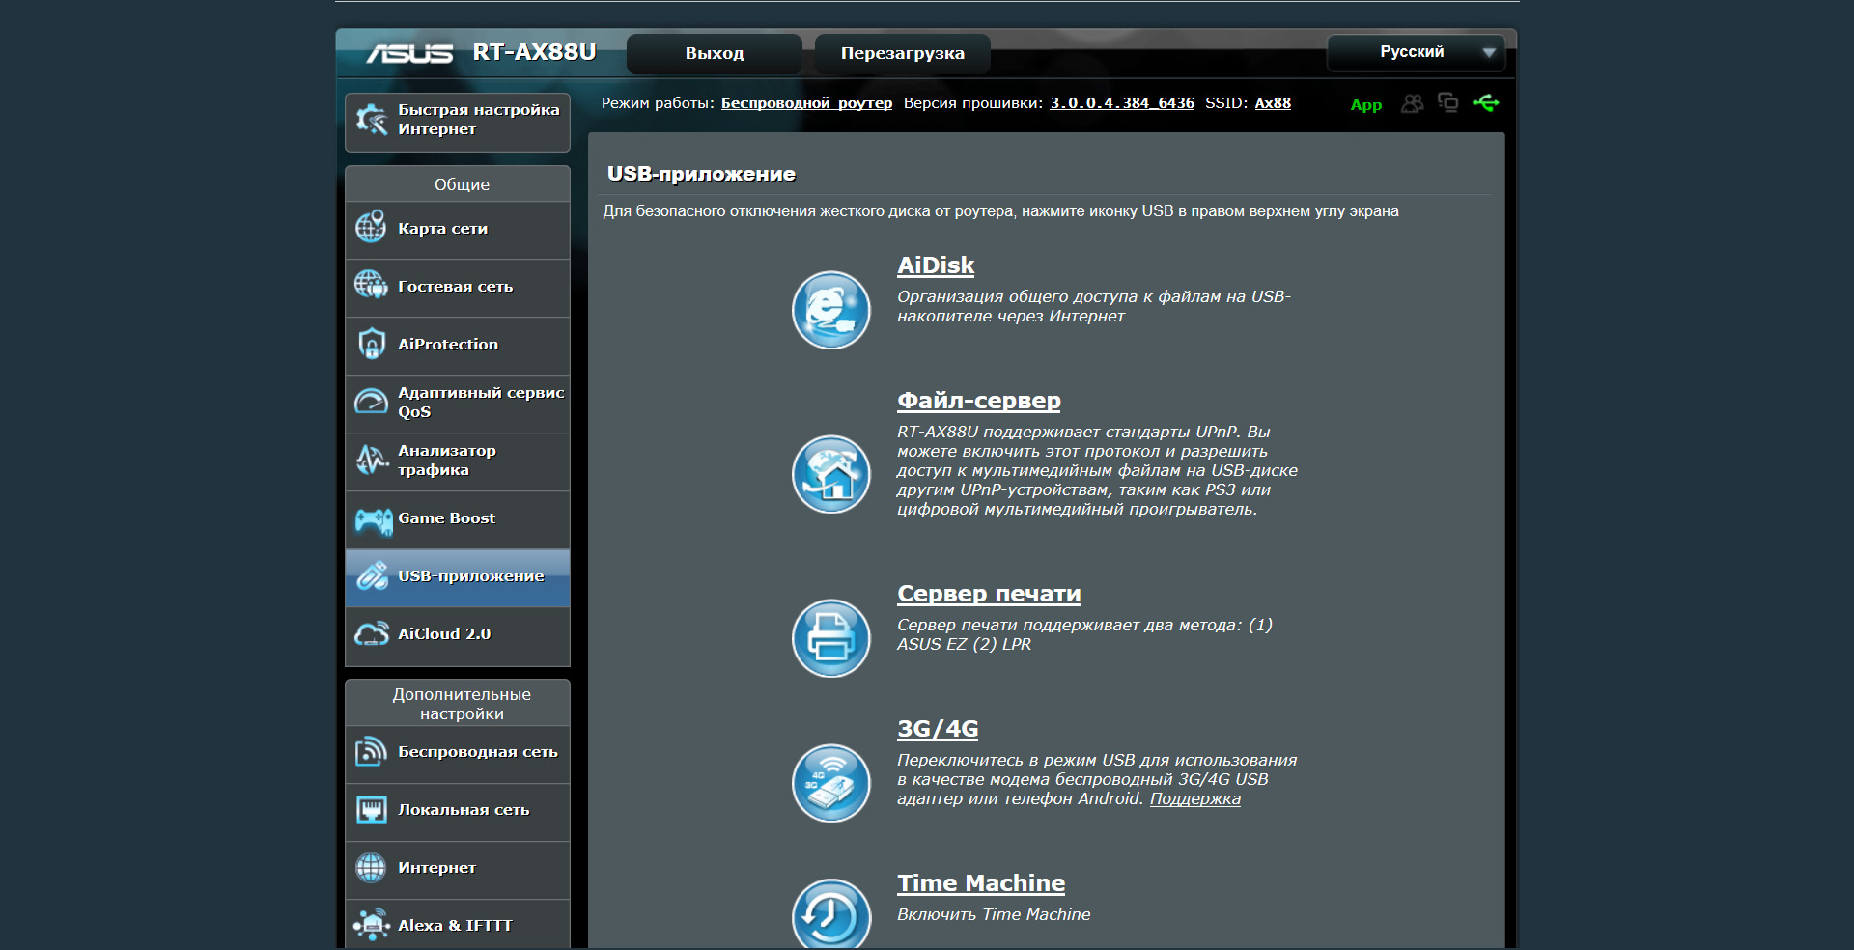Open the Time Machine clock icon
This screenshot has width=1854, height=950.
click(830, 913)
